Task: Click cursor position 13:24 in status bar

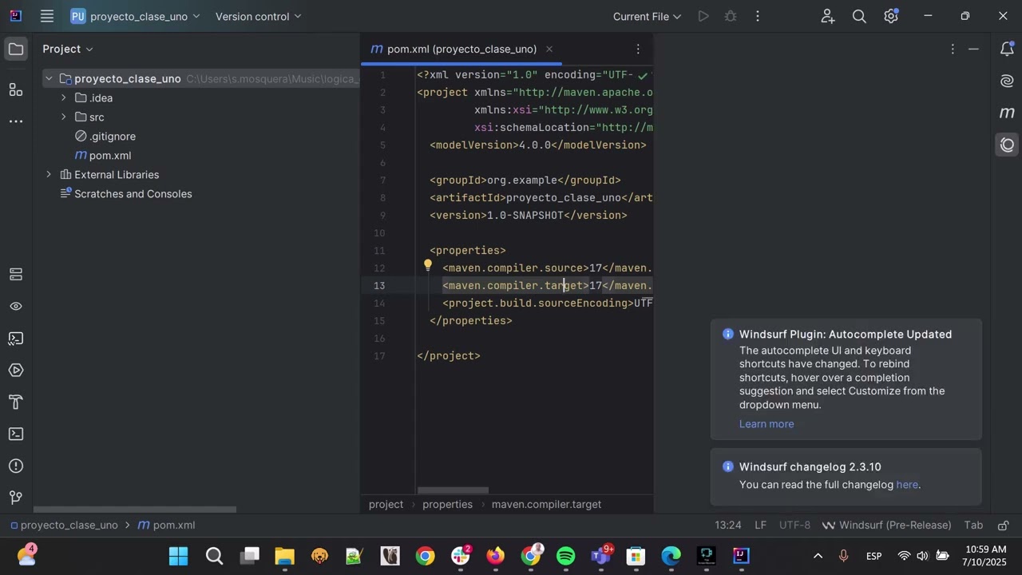Action: pyautogui.click(x=728, y=525)
